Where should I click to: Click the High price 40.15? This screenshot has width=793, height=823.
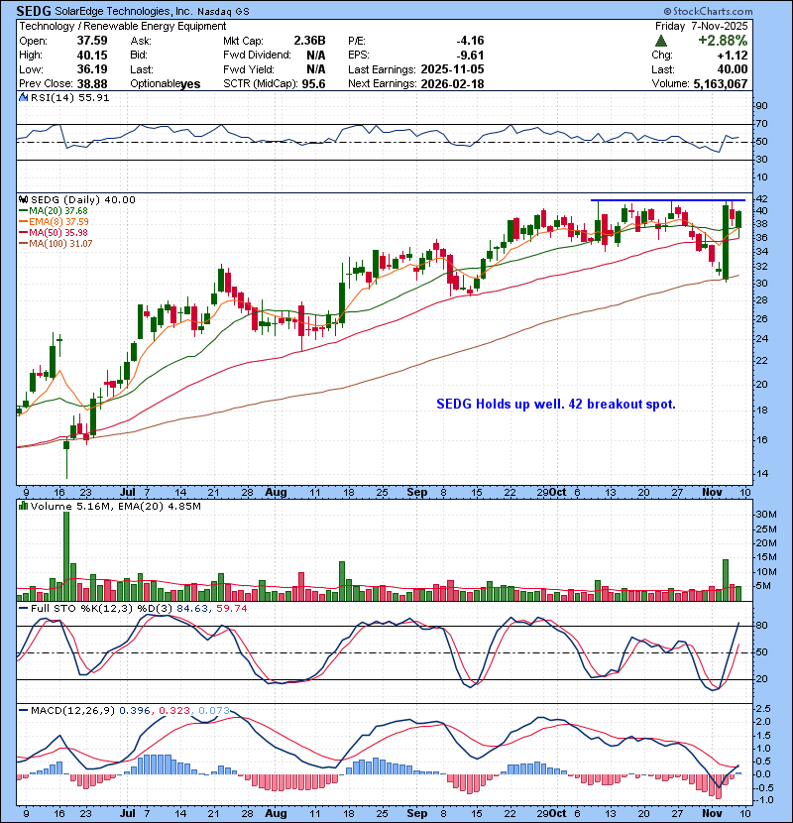(x=92, y=56)
